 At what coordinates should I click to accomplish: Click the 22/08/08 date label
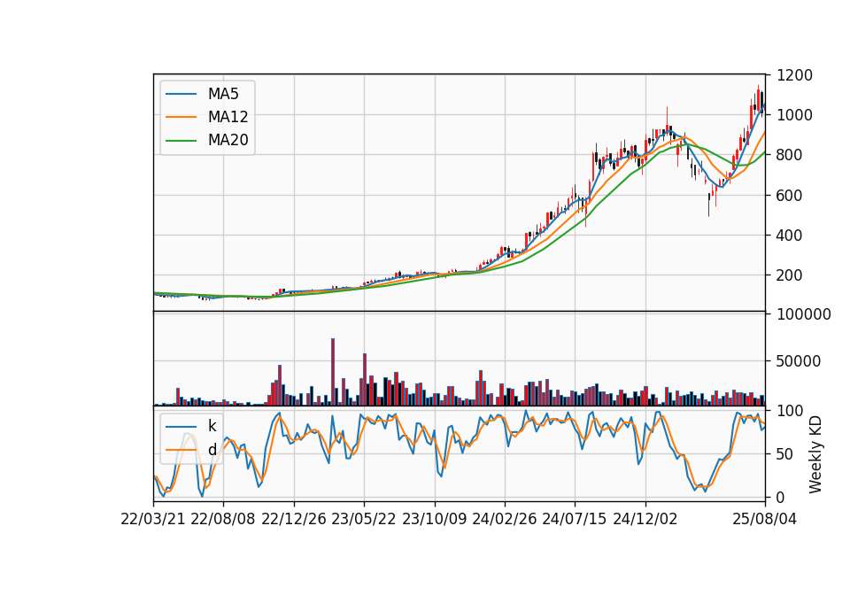(x=223, y=519)
